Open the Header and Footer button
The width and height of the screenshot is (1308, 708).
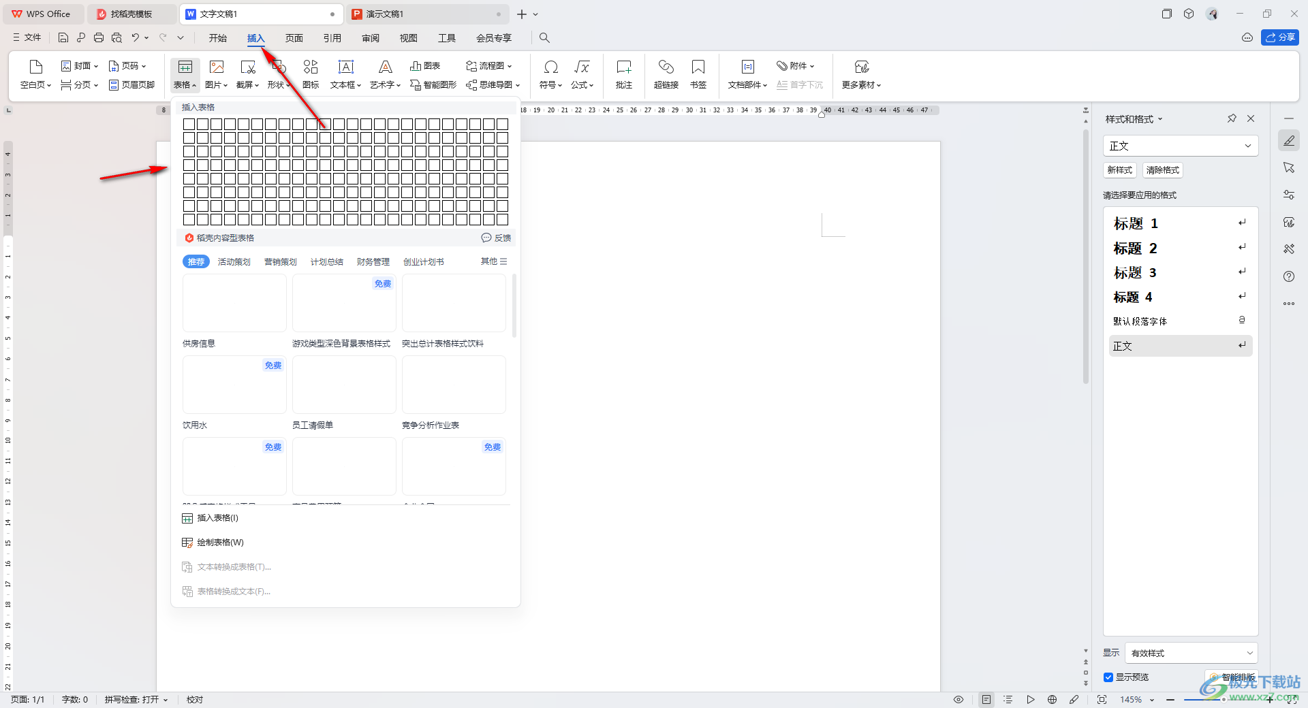point(132,85)
